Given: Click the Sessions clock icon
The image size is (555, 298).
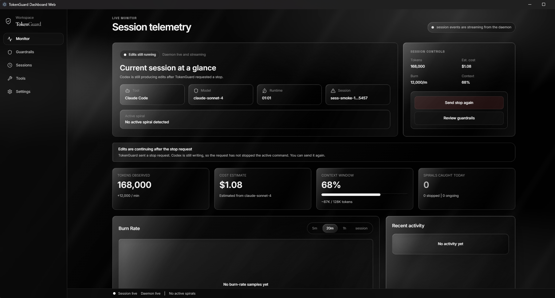Looking at the screenshot, I should coord(10,65).
